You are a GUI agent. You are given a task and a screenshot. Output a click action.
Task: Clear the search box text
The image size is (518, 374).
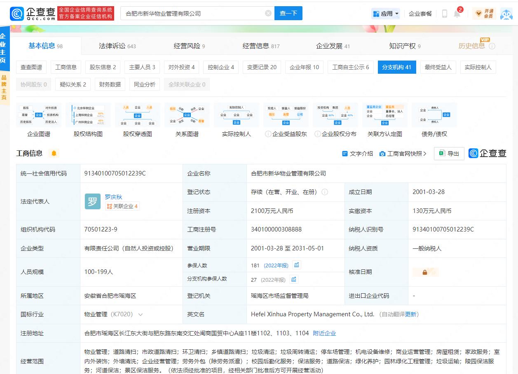268,13
